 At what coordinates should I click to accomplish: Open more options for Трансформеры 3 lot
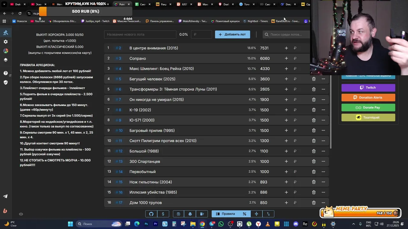tap(323, 89)
